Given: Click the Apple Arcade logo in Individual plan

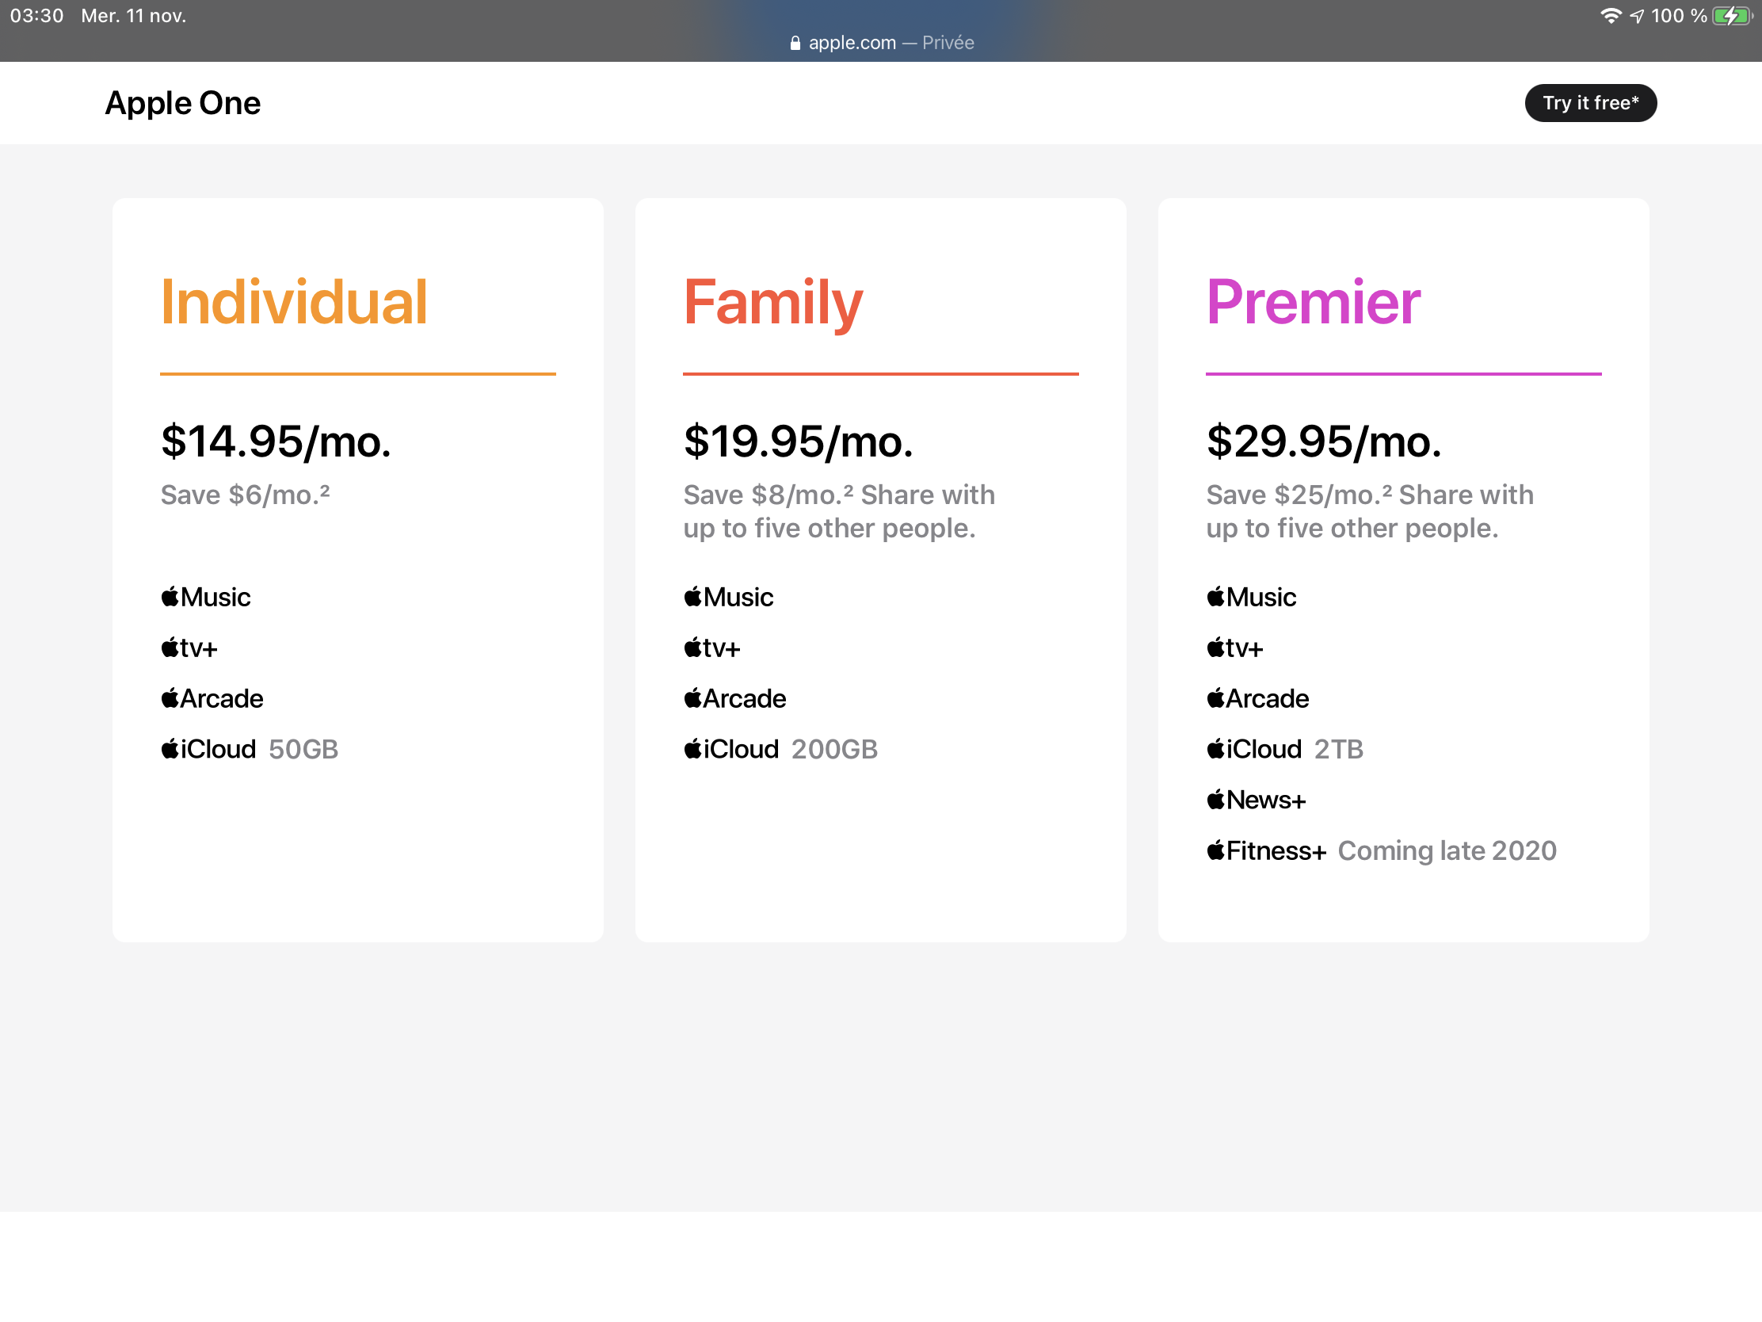Looking at the screenshot, I should 212,698.
